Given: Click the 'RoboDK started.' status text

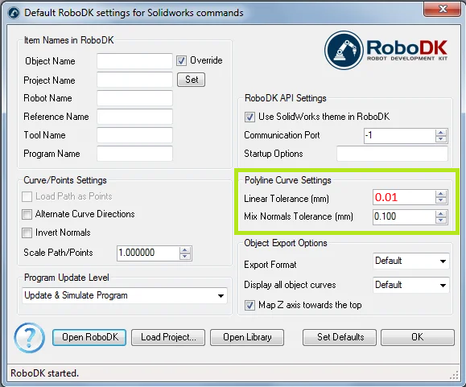Looking at the screenshot, I should pyautogui.click(x=44, y=373).
